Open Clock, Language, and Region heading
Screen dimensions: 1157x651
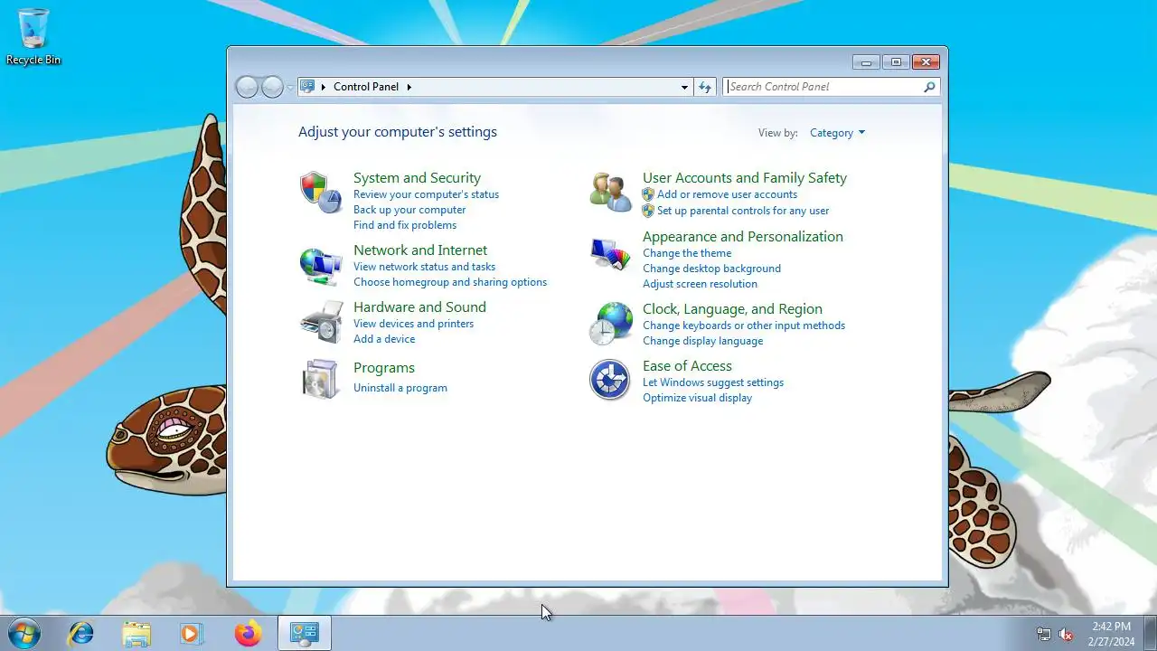click(732, 309)
